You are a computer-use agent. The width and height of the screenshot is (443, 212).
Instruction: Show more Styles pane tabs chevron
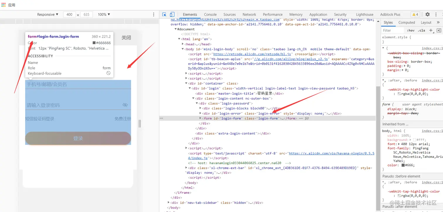pos(438,23)
